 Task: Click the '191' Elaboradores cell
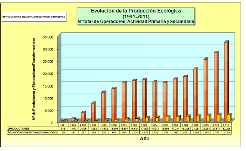[x=73, y=133]
